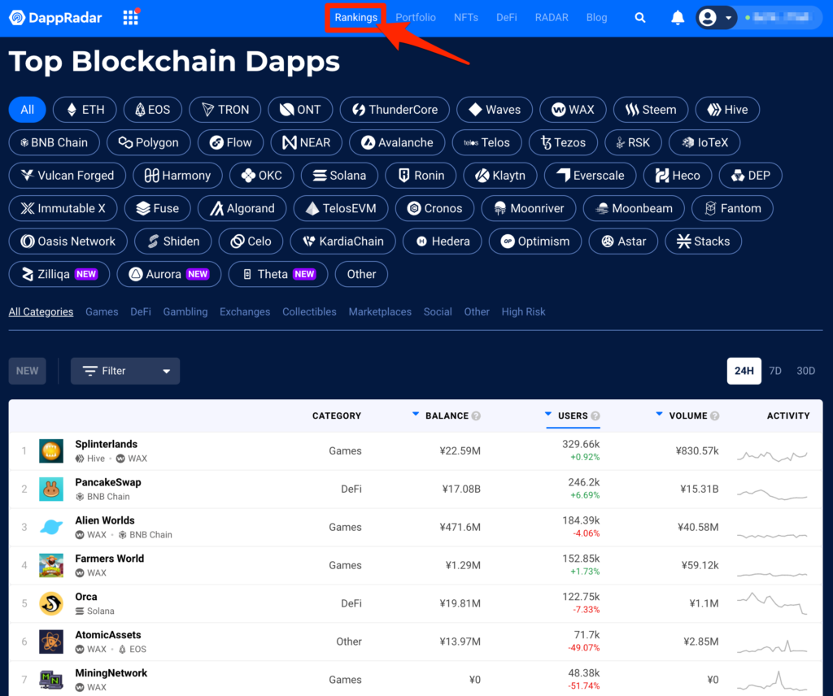Open the Blog page
833x696 pixels.
596,18
